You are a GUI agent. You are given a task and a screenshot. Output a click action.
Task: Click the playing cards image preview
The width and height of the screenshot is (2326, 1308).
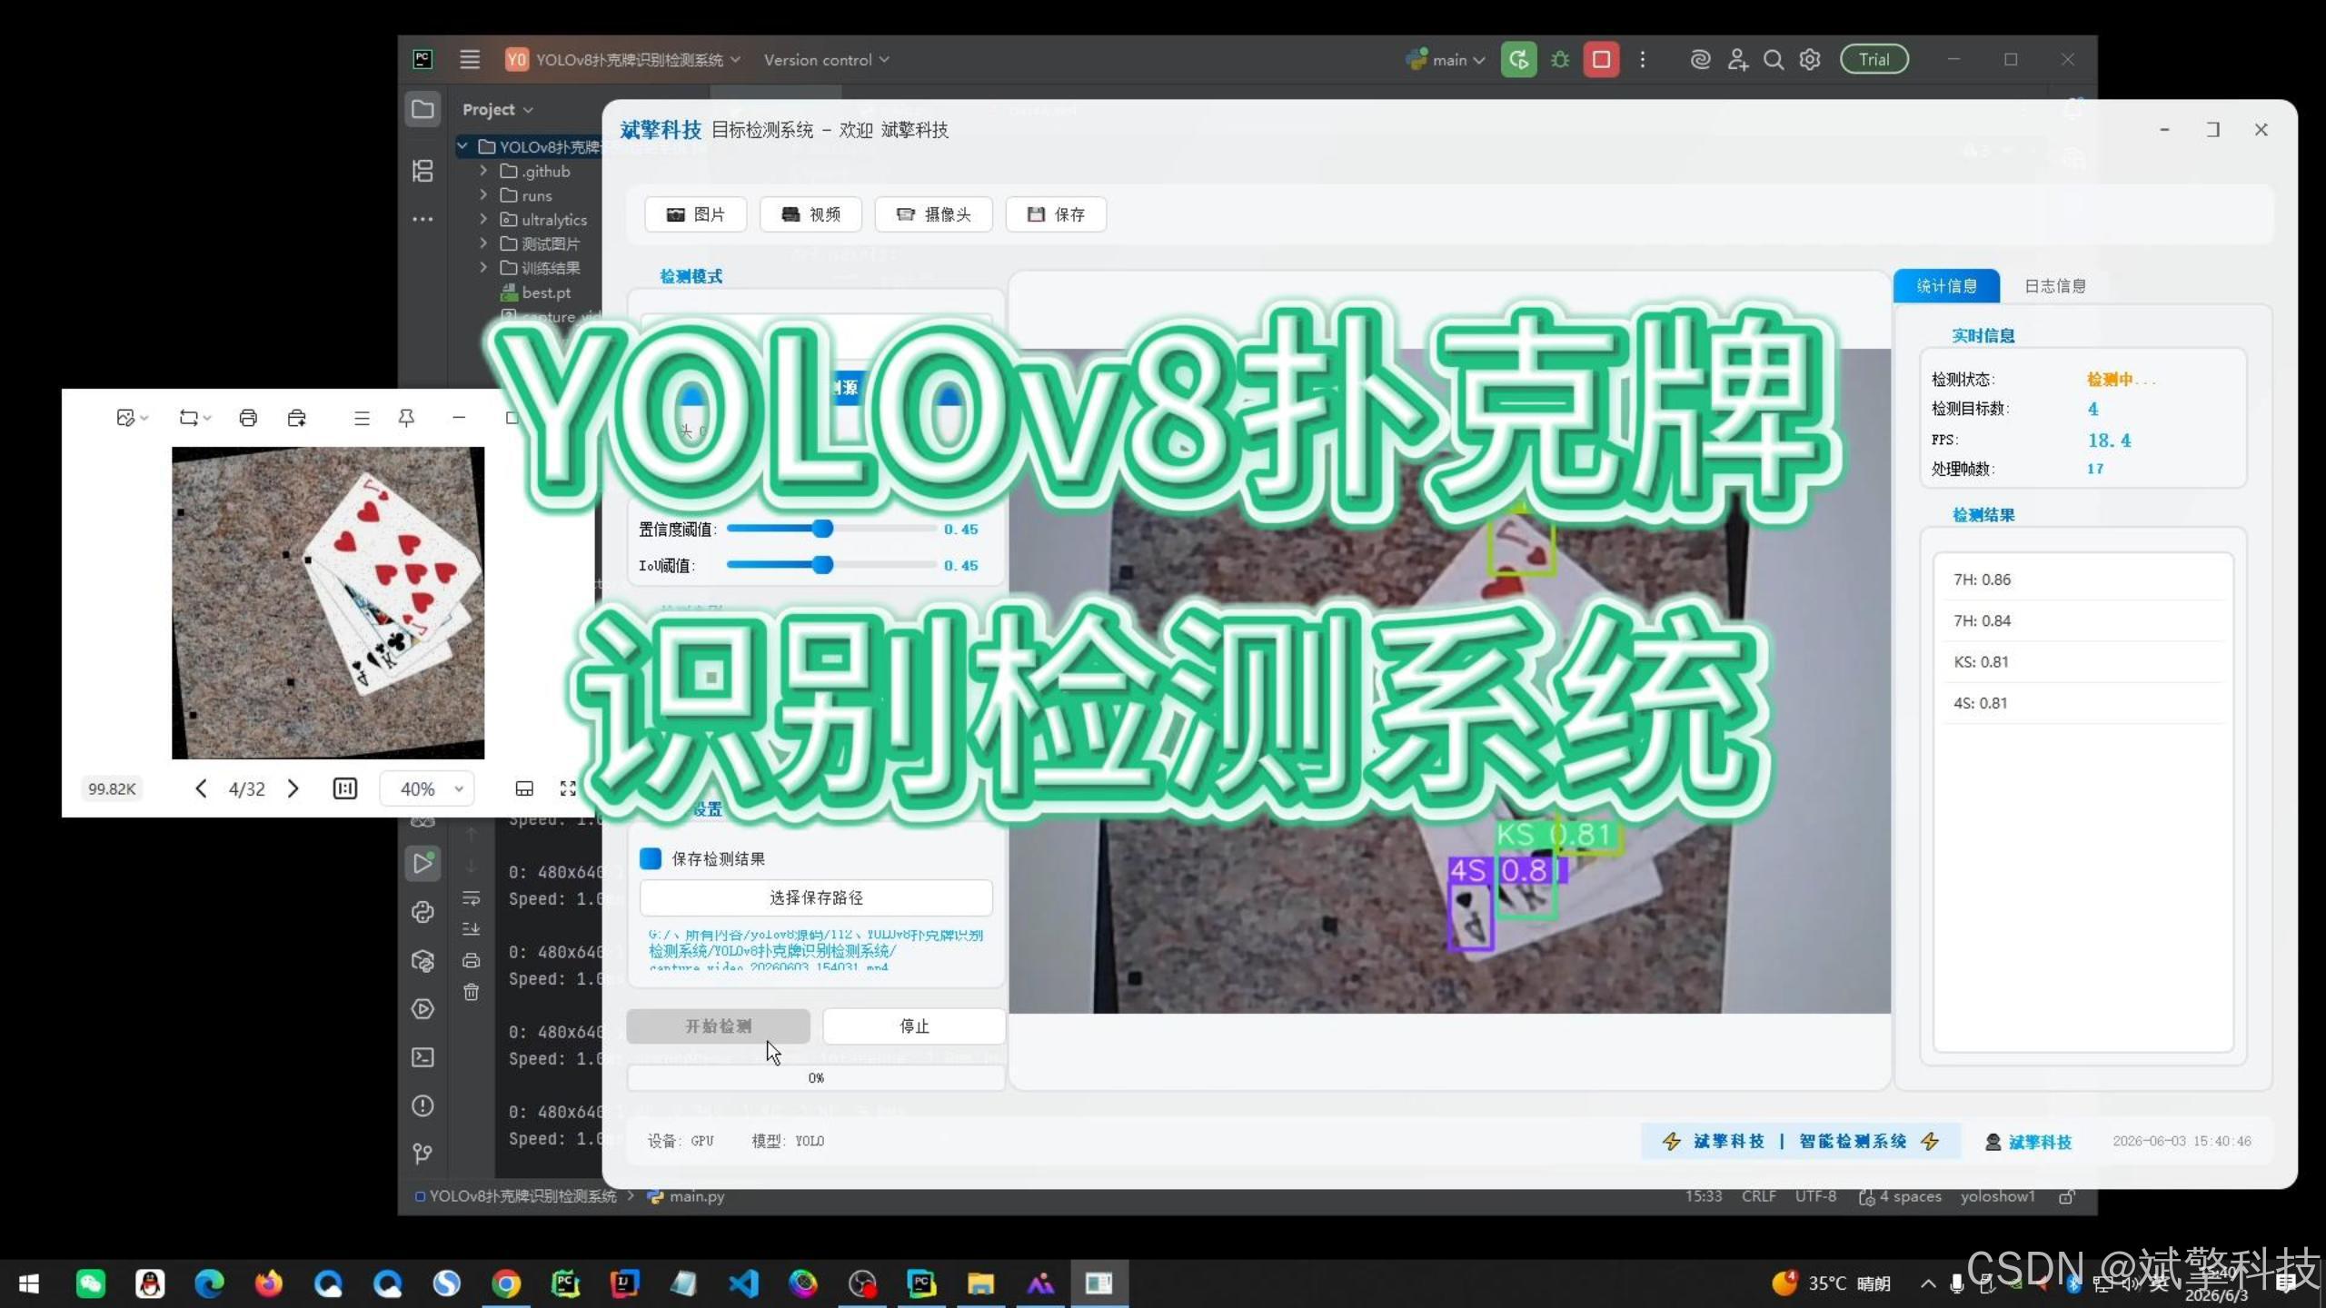(x=328, y=602)
